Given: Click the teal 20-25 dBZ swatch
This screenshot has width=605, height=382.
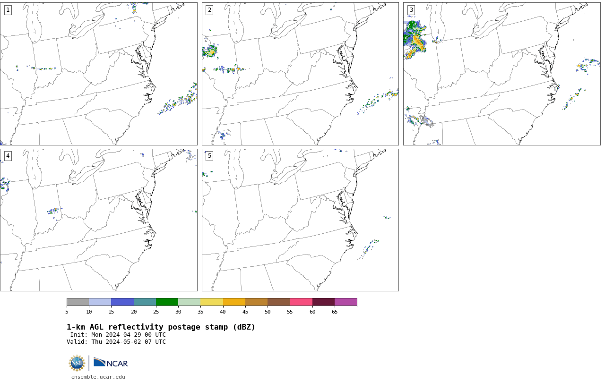Looking at the screenshot, I should tap(145, 302).
